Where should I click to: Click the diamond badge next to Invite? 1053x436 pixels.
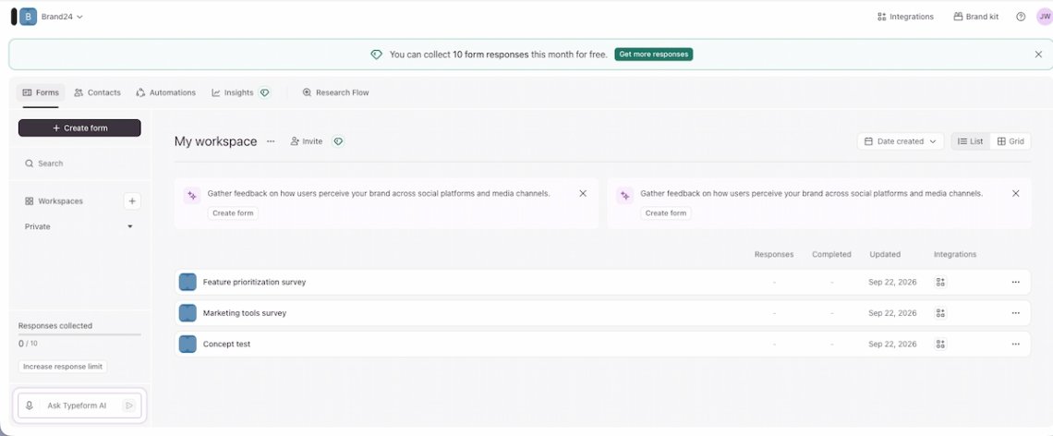click(x=338, y=141)
